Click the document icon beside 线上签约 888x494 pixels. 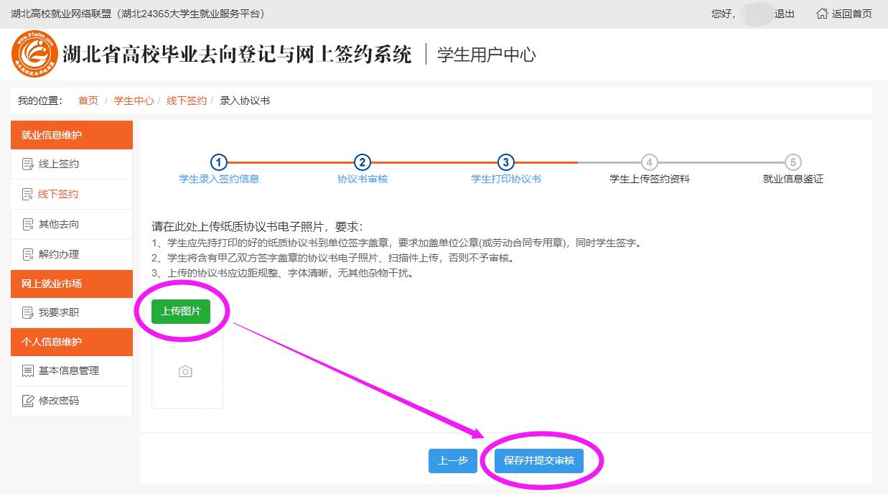point(28,164)
